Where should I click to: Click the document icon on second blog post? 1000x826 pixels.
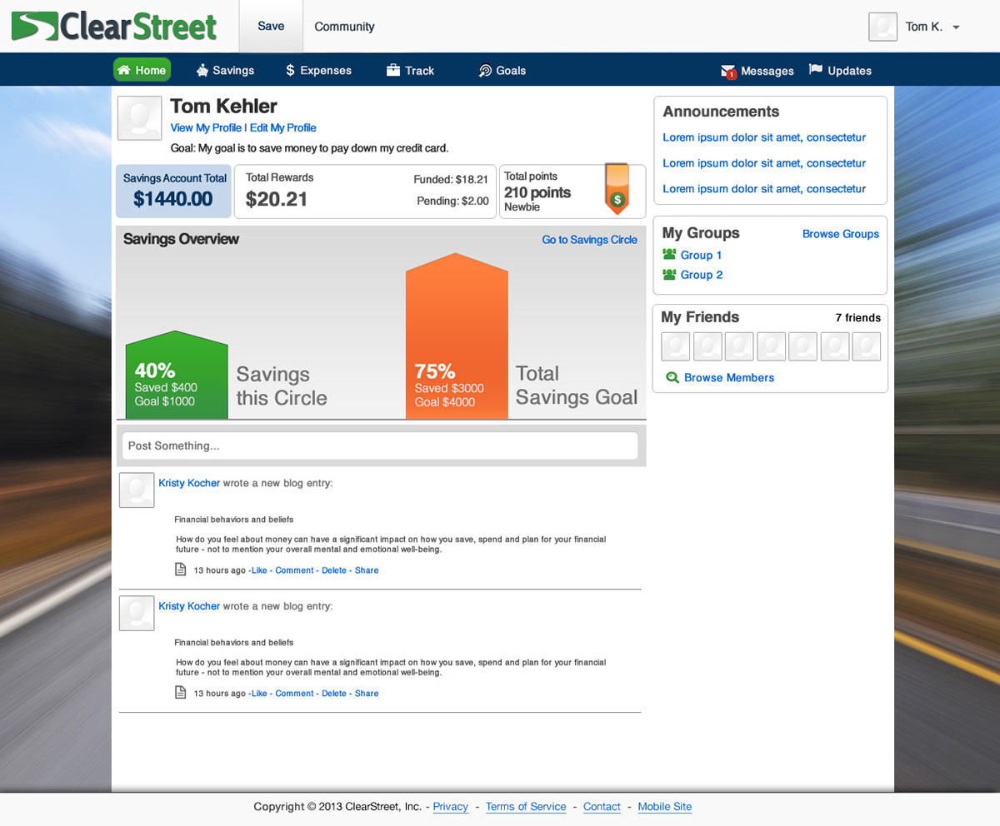pos(180,693)
